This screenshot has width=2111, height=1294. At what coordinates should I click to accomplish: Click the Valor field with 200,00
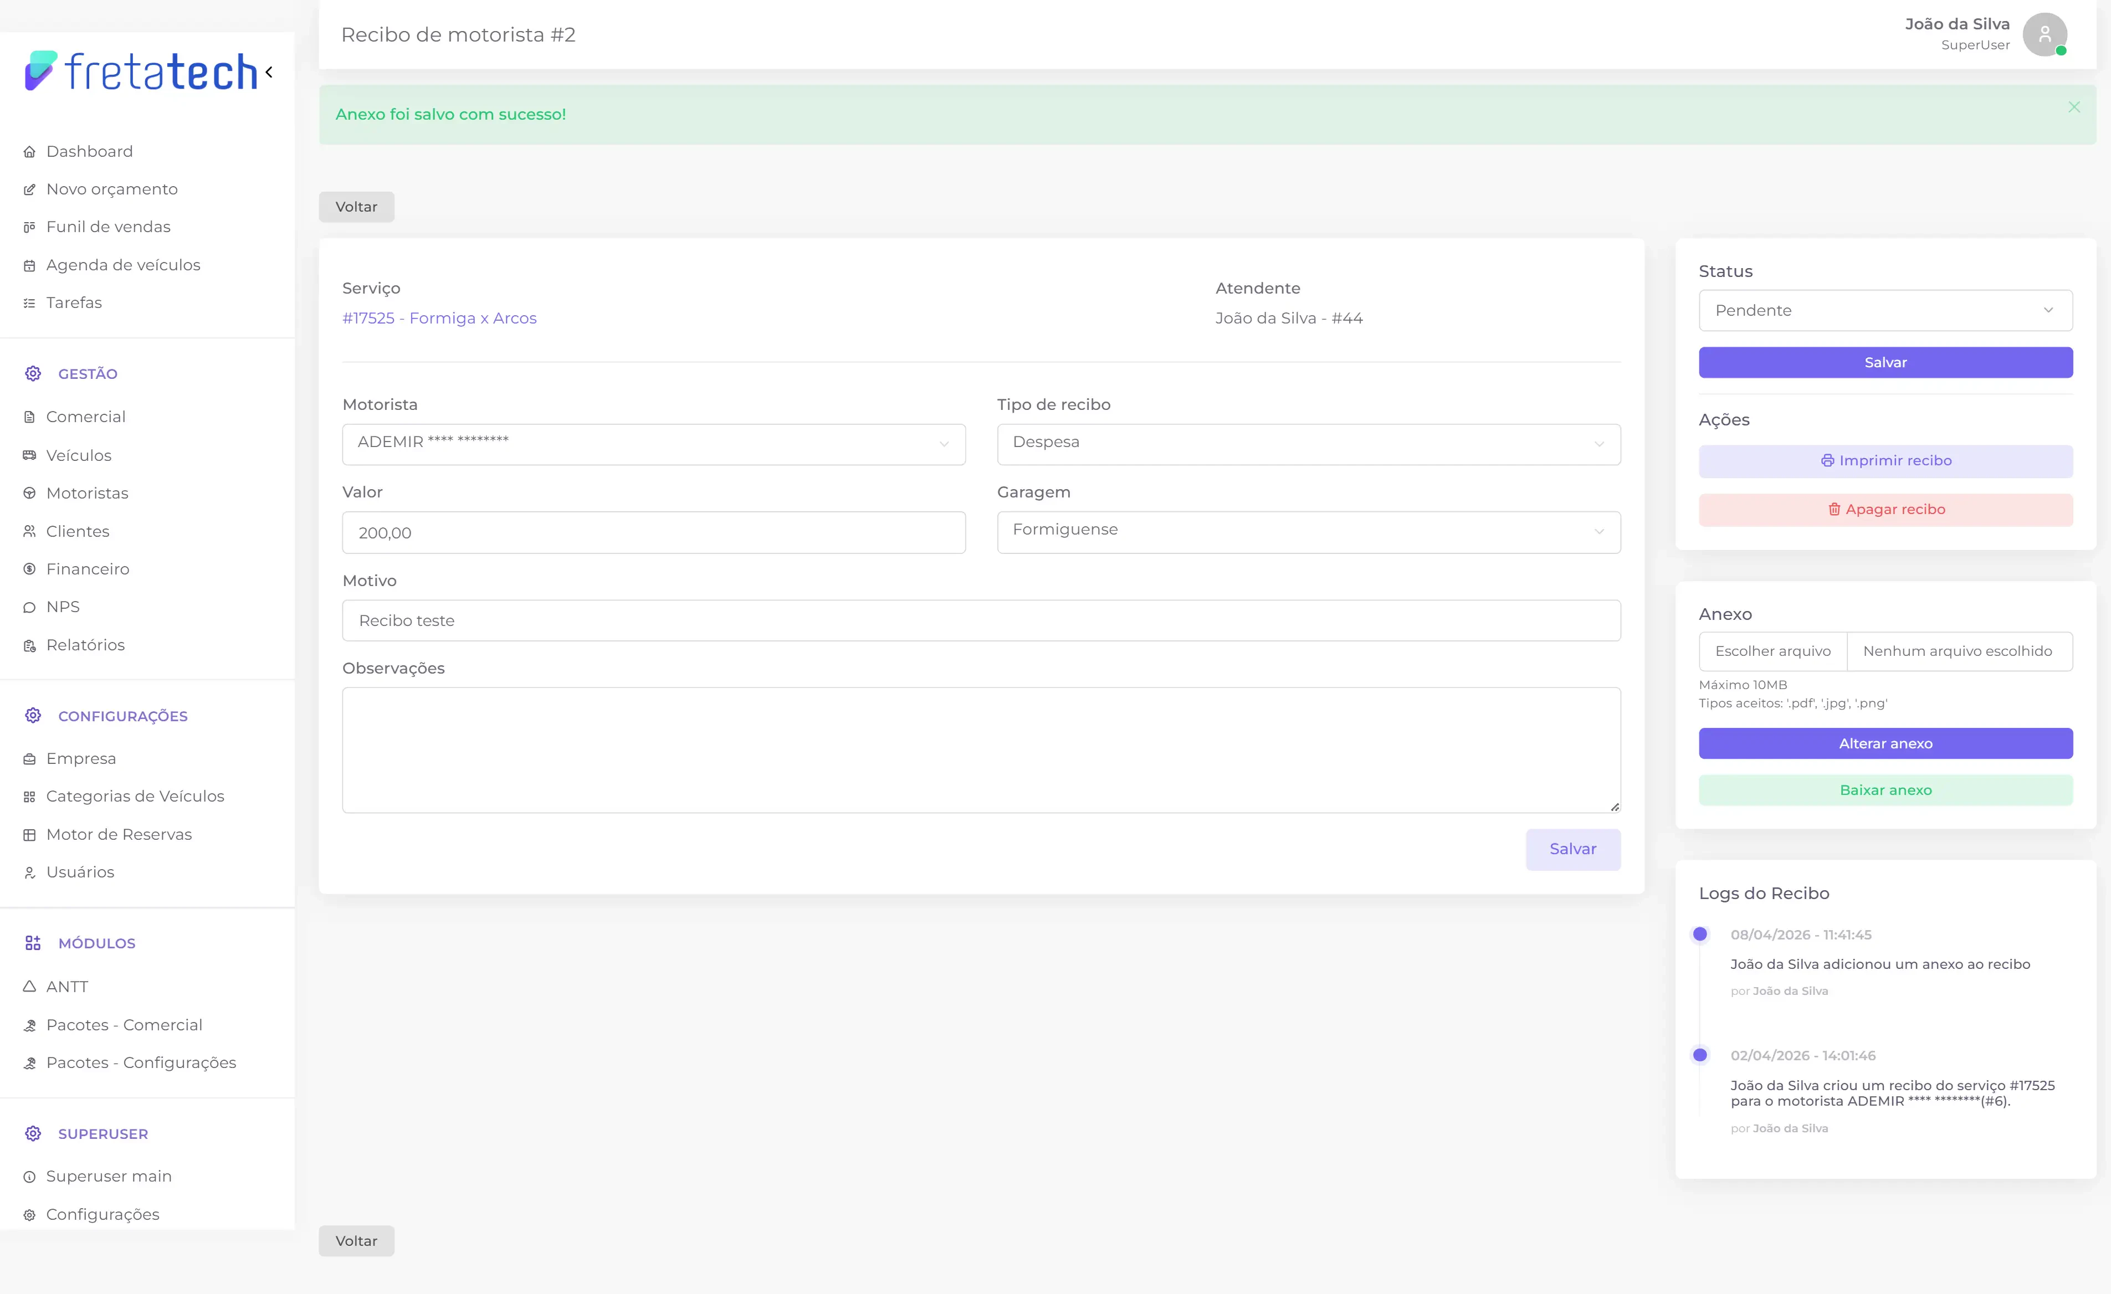click(x=654, y=533)
